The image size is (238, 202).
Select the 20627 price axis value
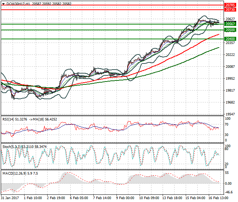[230, 19]
